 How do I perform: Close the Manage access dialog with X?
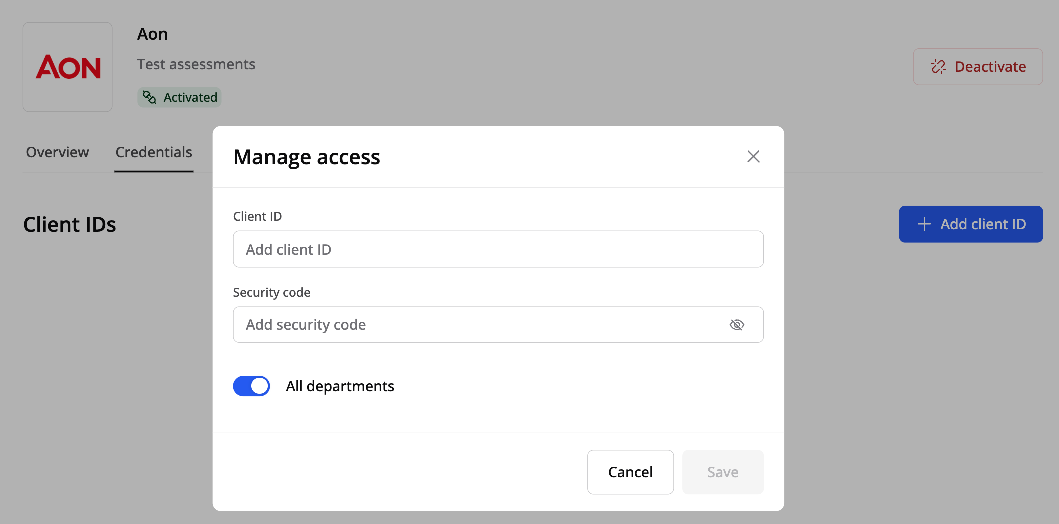[753, 157]
